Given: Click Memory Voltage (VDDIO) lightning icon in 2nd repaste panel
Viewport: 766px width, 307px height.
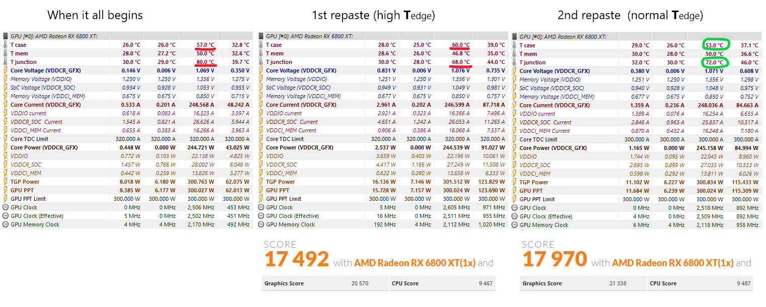Looking at the screenshot, I should tap(515, 80).
